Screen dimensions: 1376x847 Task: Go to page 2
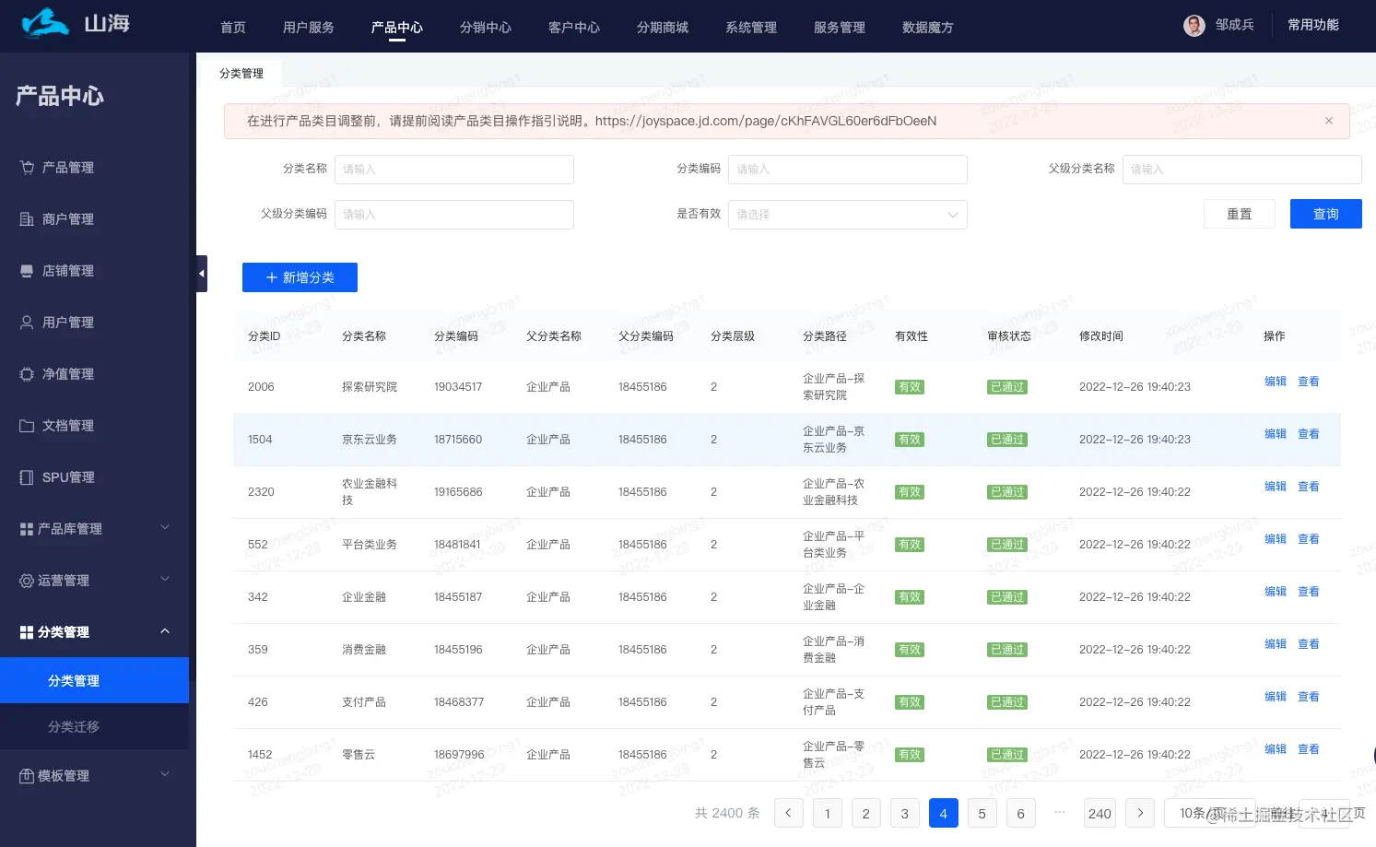pos(866,813)
